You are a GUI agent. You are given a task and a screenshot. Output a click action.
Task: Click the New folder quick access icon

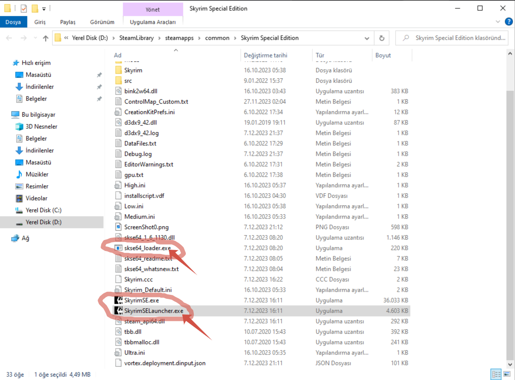tap(35, 8)
